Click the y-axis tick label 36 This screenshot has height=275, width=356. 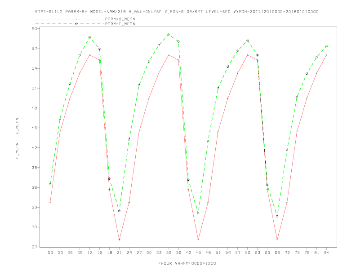pos(34,187)
